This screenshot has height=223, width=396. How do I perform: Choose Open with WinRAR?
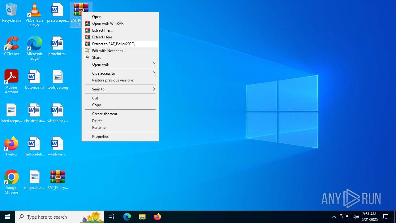click(x=120, y=24)
